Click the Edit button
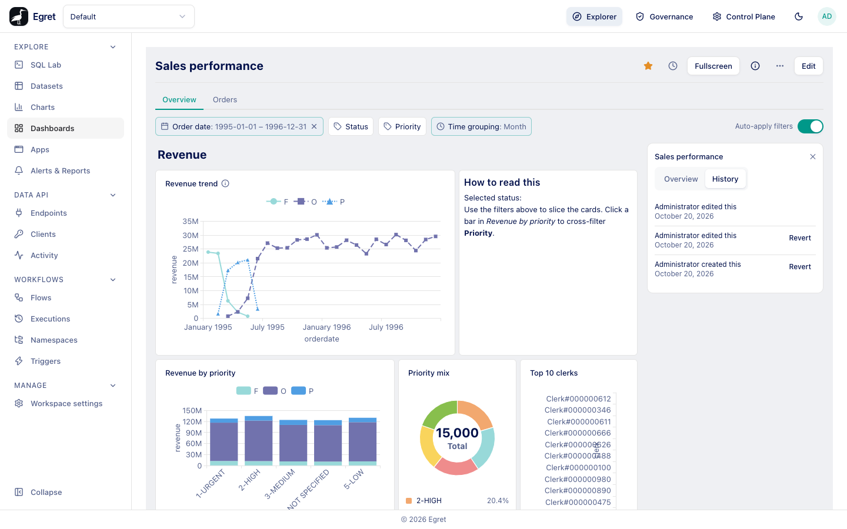The height and width of the screenshot is (529, 847). [x=809, y=66]
